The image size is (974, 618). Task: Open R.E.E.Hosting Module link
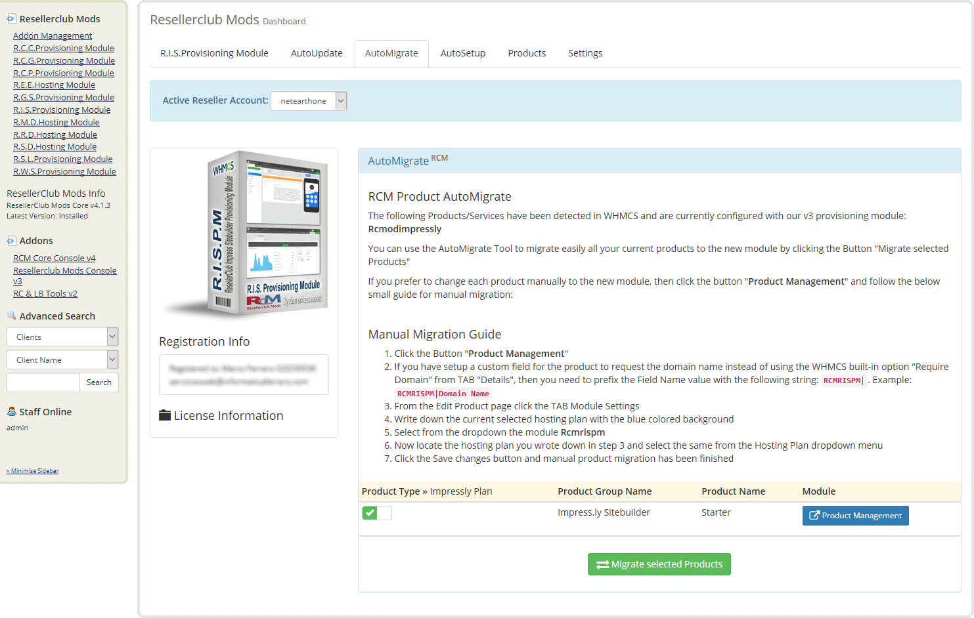(55, 85)
